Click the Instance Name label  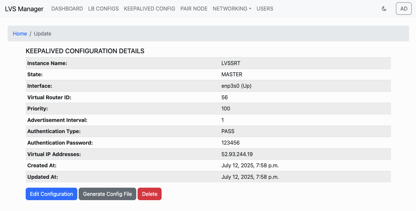[x=47, y=63]
